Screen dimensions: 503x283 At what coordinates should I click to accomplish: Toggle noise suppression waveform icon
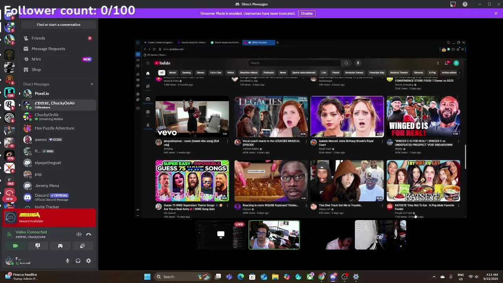coord(79,234)
